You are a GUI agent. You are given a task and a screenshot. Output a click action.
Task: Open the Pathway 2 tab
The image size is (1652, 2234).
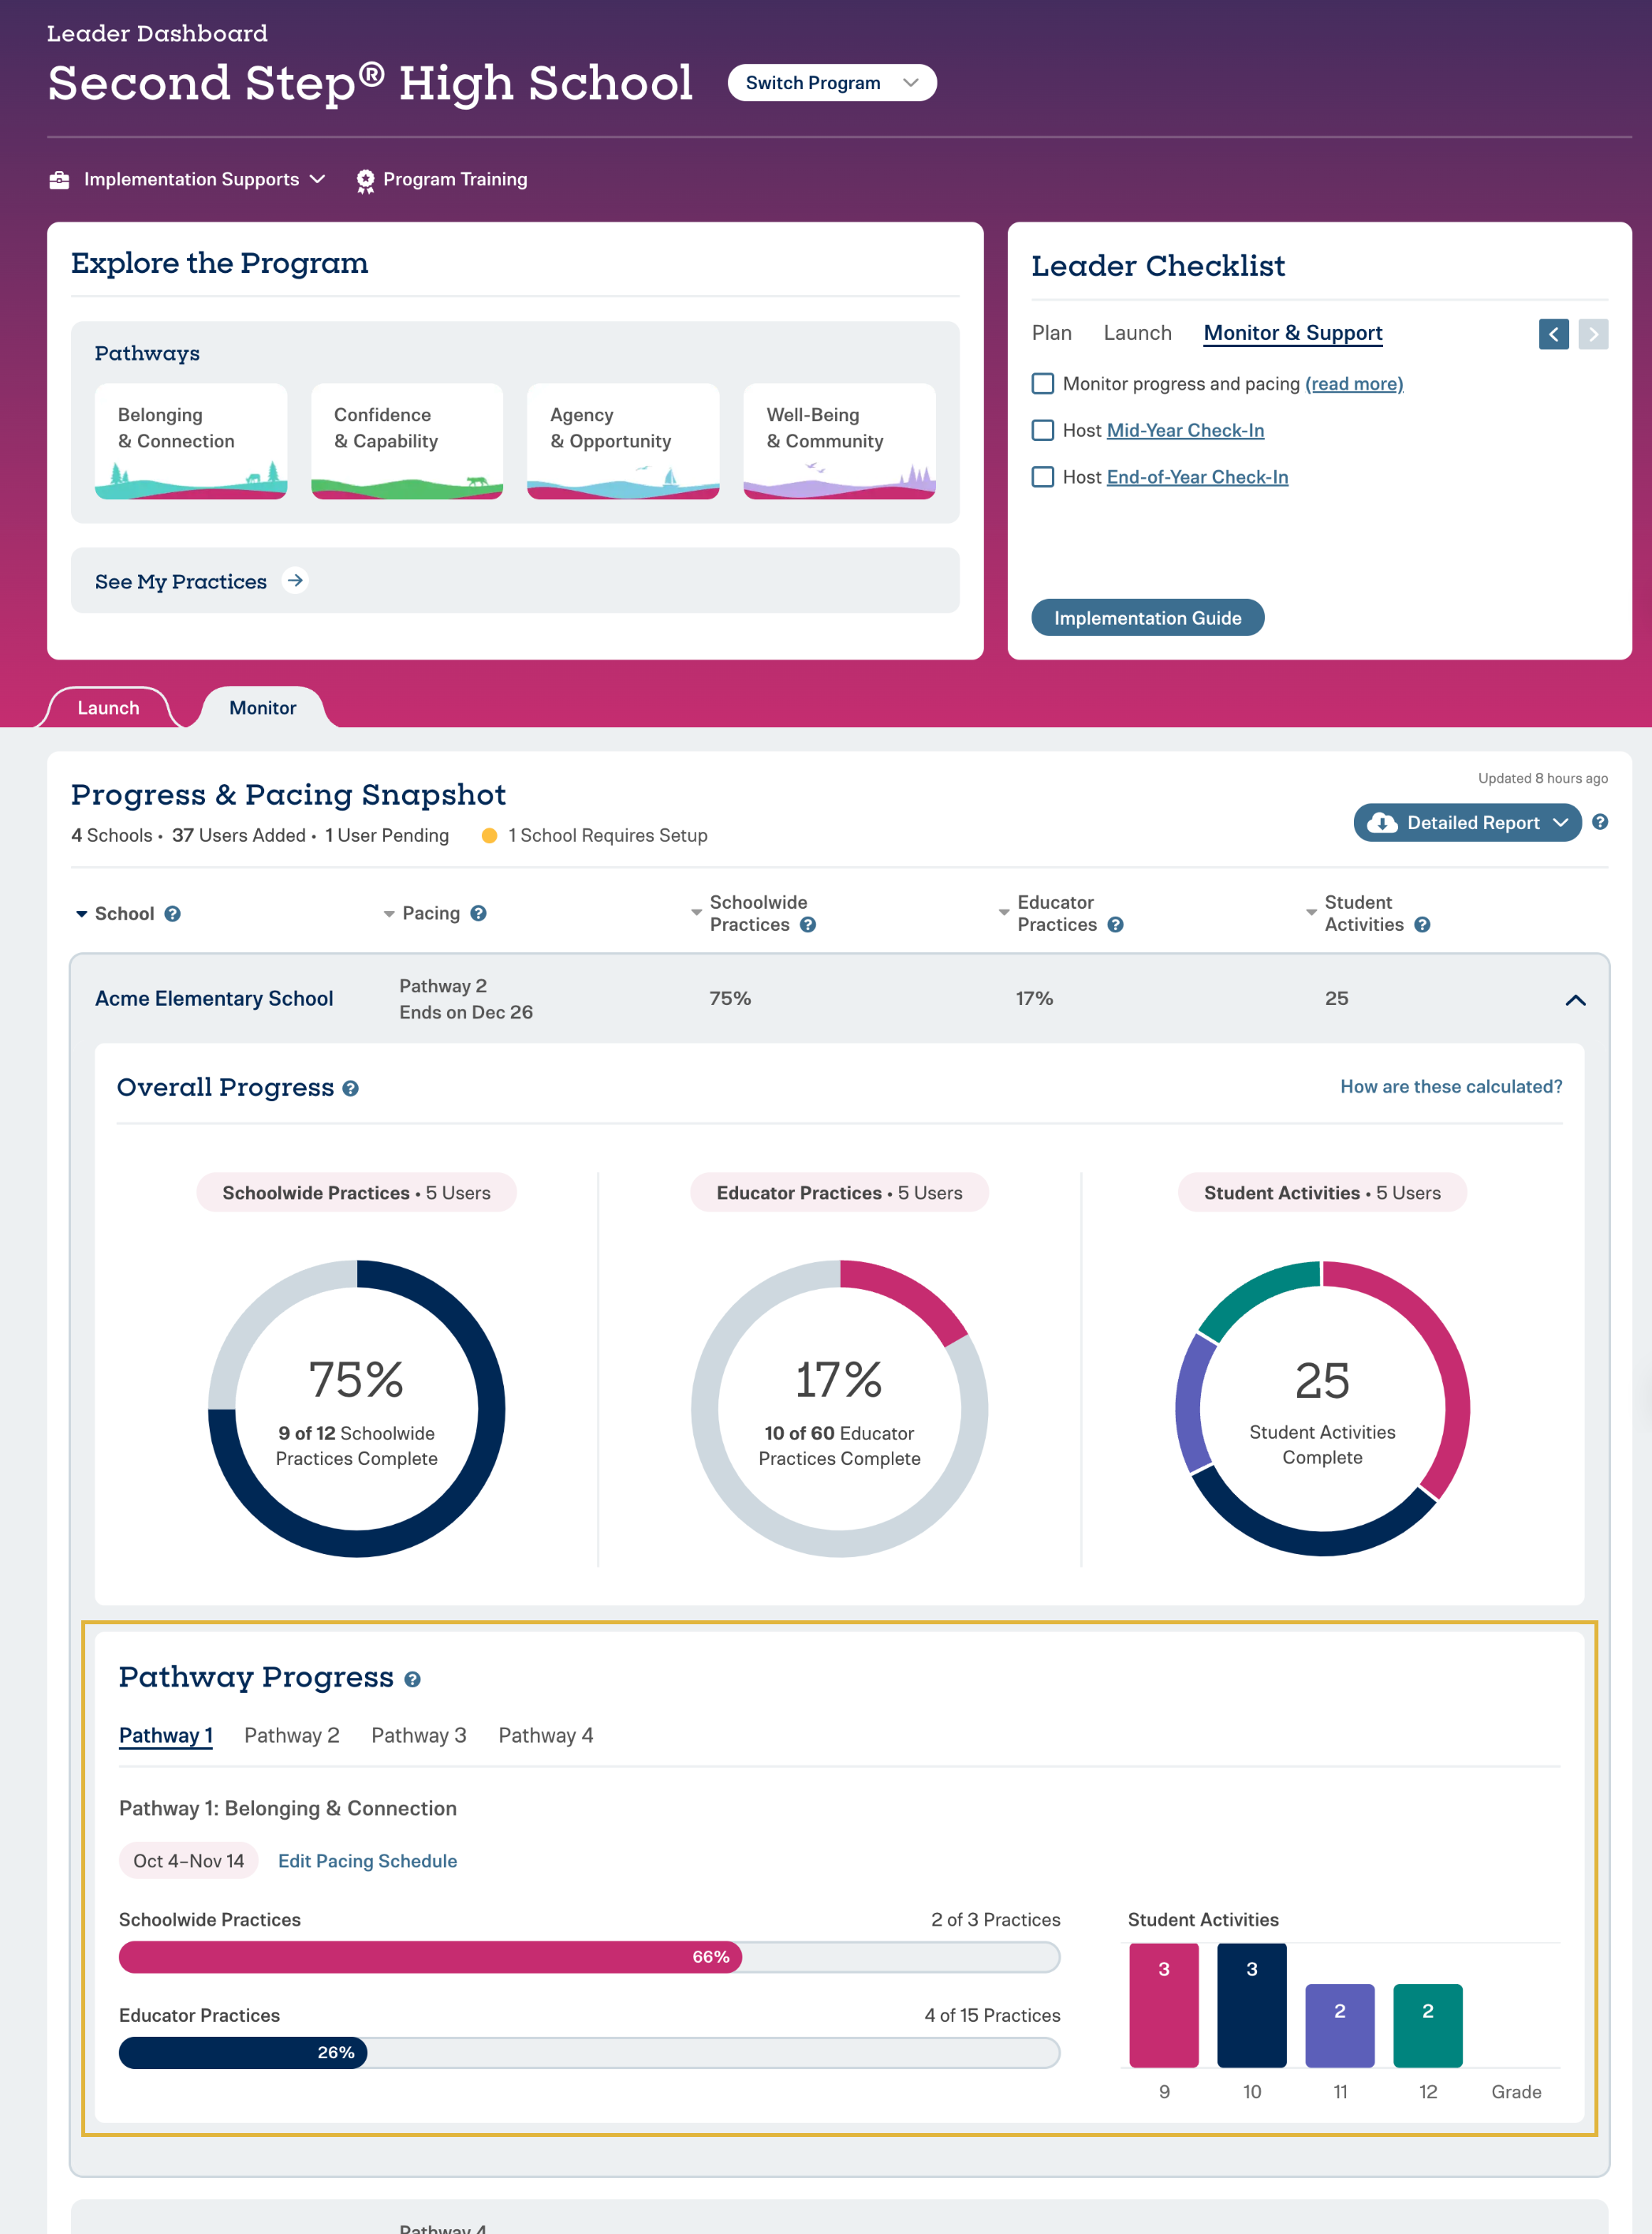[291, 1735]
